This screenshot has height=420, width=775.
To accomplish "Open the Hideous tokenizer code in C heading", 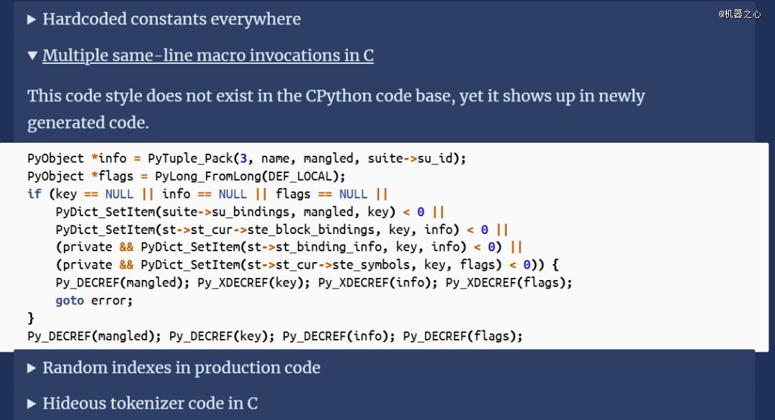I will (150, 403).
